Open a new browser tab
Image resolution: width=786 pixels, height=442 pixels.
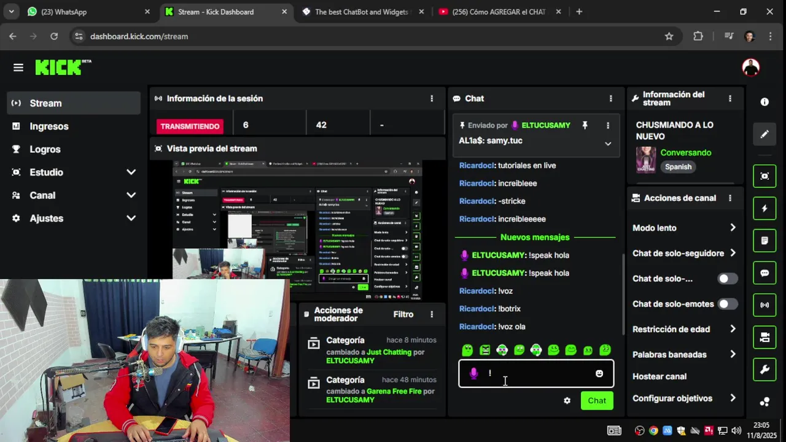click(x=579, y=12)
